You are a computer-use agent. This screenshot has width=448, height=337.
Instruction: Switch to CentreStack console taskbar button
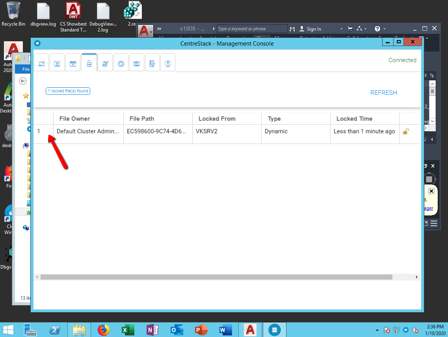(275, 330)
